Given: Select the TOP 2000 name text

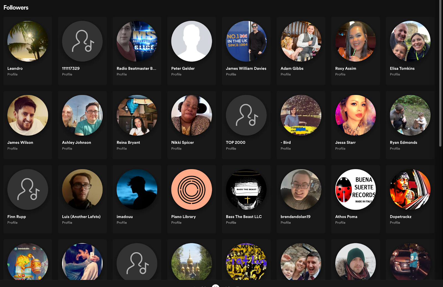Looking at the screenshot, I should click(x=236, y=143).
